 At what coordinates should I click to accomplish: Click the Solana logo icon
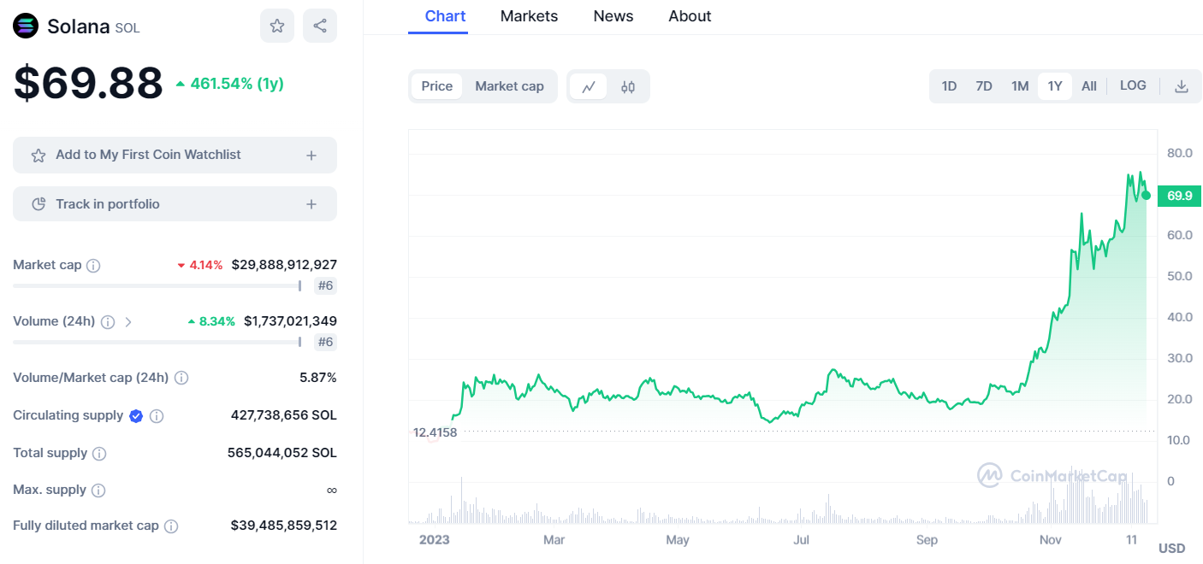click(x=26, y=26)
